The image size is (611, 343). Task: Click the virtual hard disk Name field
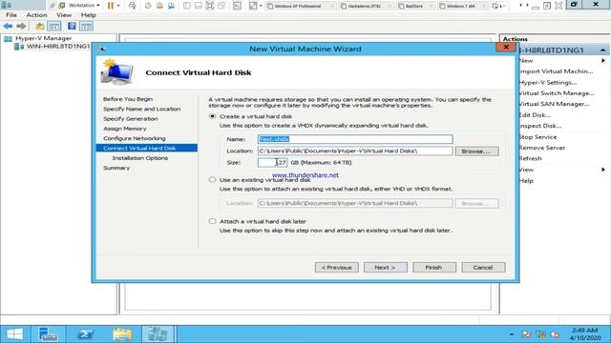click(x=355, y=139)
